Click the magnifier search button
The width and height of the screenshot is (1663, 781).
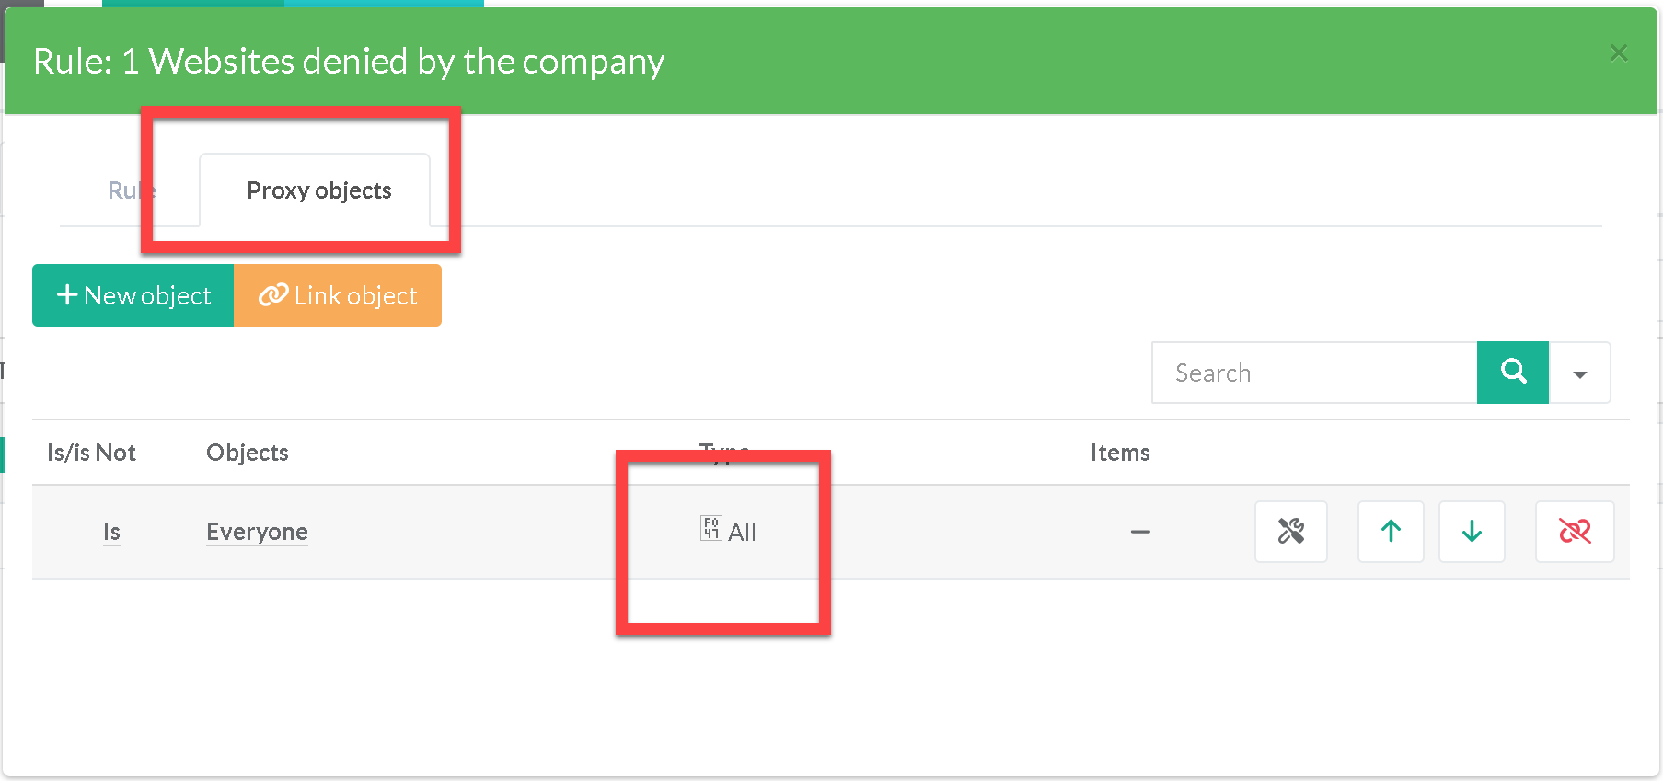point(1513,373)
